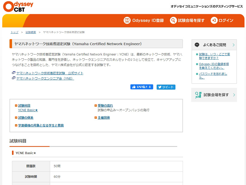Select the 試験時間 table header cell
Screen dimensions: 246x185
pos(31,177)
